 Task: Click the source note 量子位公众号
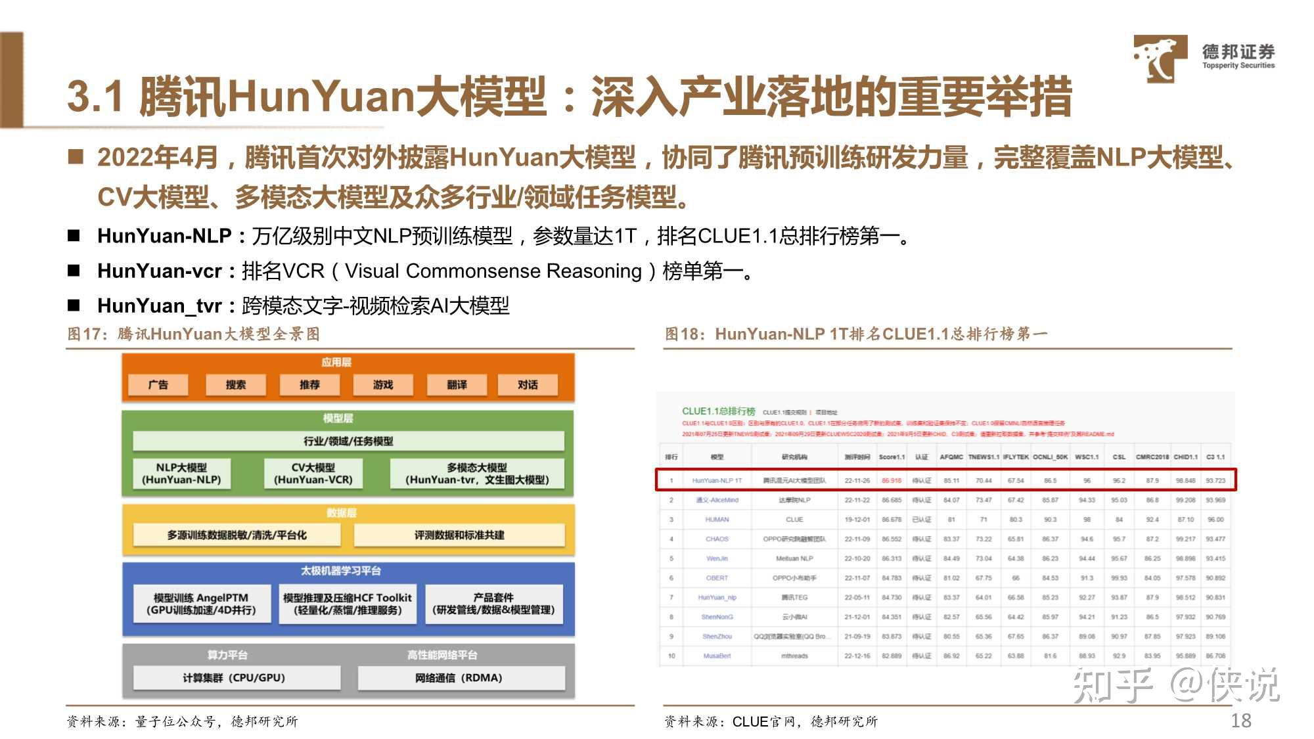point(182,721)
